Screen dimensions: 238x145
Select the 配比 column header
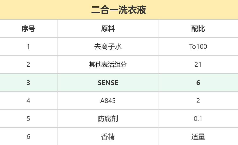pyautogui.click(x=198, y=29)
